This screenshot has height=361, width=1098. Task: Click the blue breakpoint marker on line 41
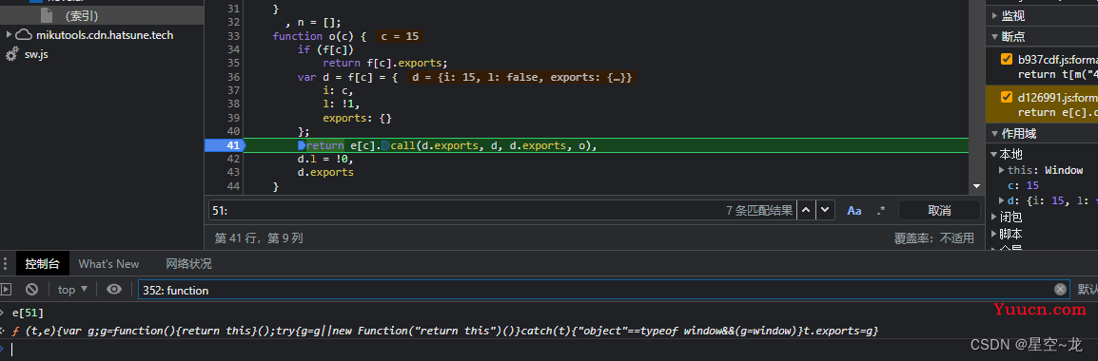click(x=225, y=145)
